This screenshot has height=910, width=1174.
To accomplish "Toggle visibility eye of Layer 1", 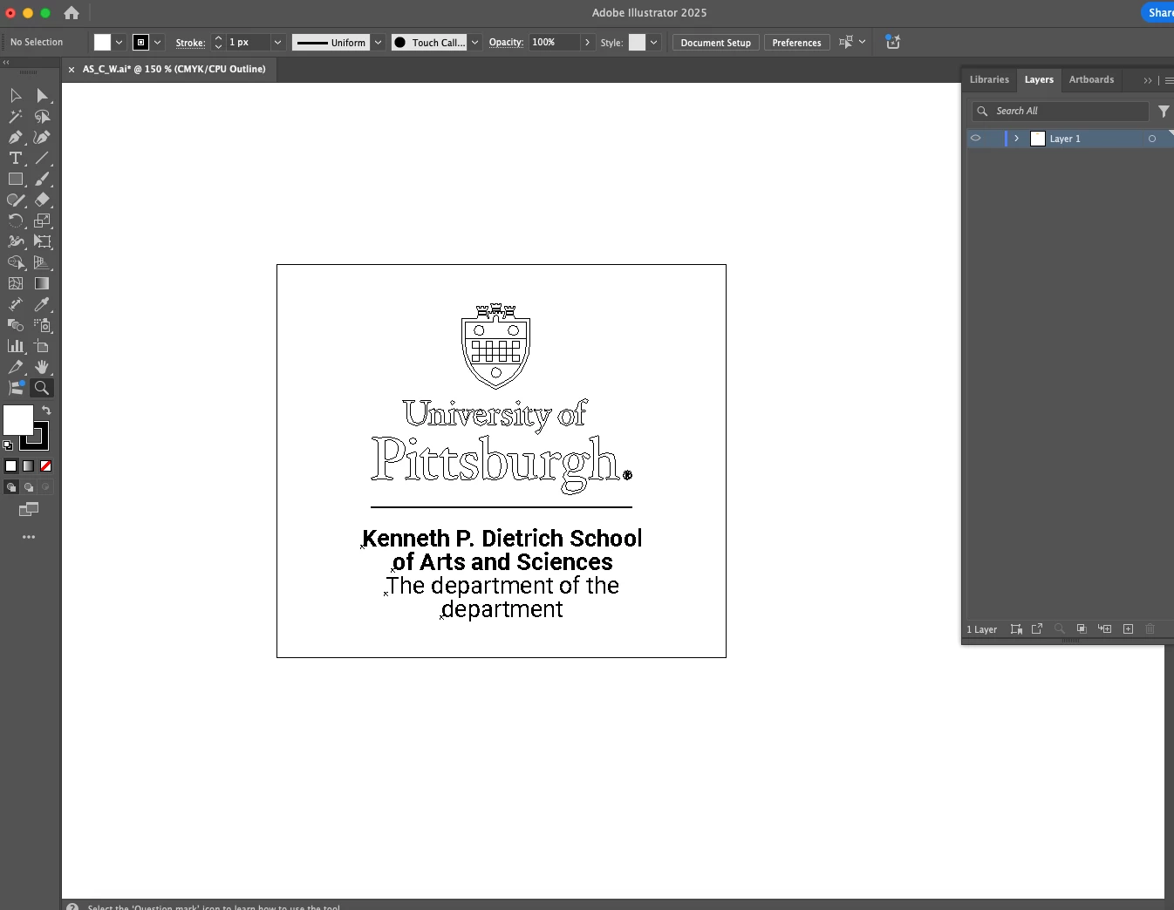I will pyautogui.click(x=976, y=139).
